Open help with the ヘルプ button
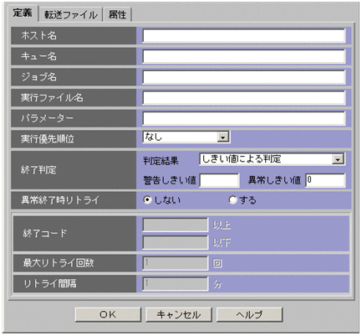362x336 pixels. click(249, 315)
